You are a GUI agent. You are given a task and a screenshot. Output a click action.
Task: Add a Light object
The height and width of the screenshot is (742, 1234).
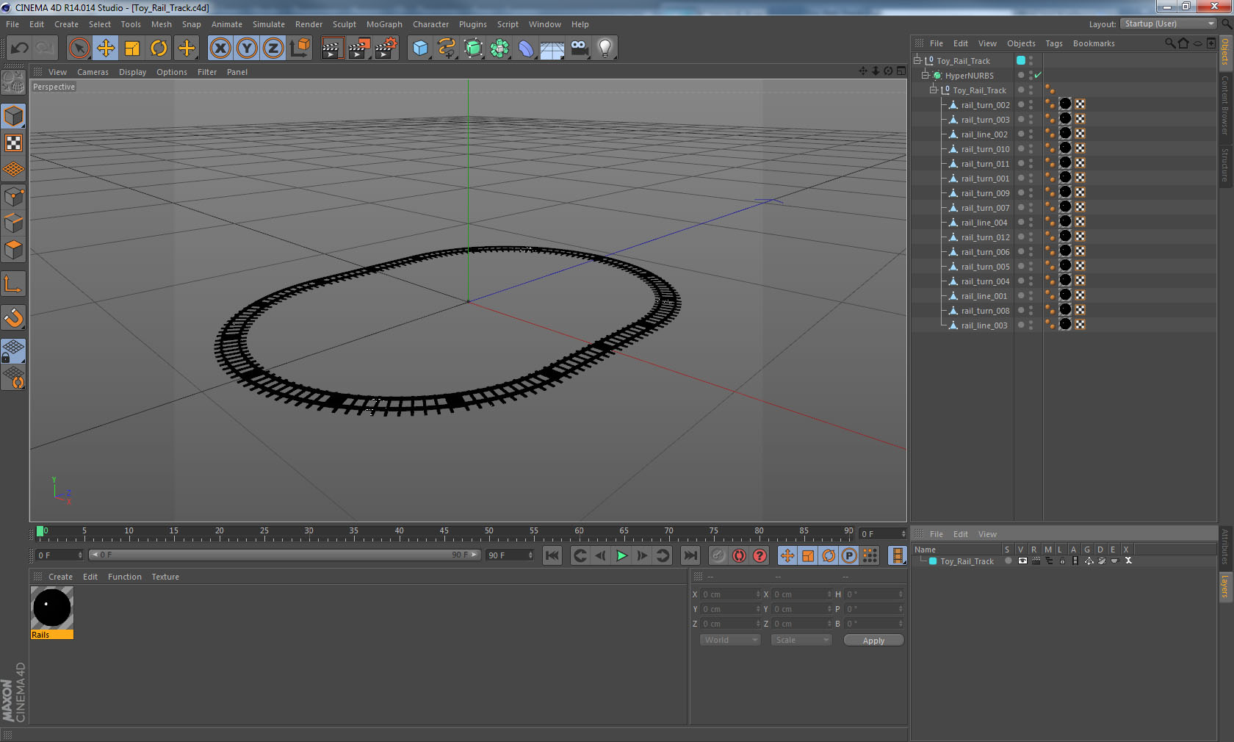(605, 48)
